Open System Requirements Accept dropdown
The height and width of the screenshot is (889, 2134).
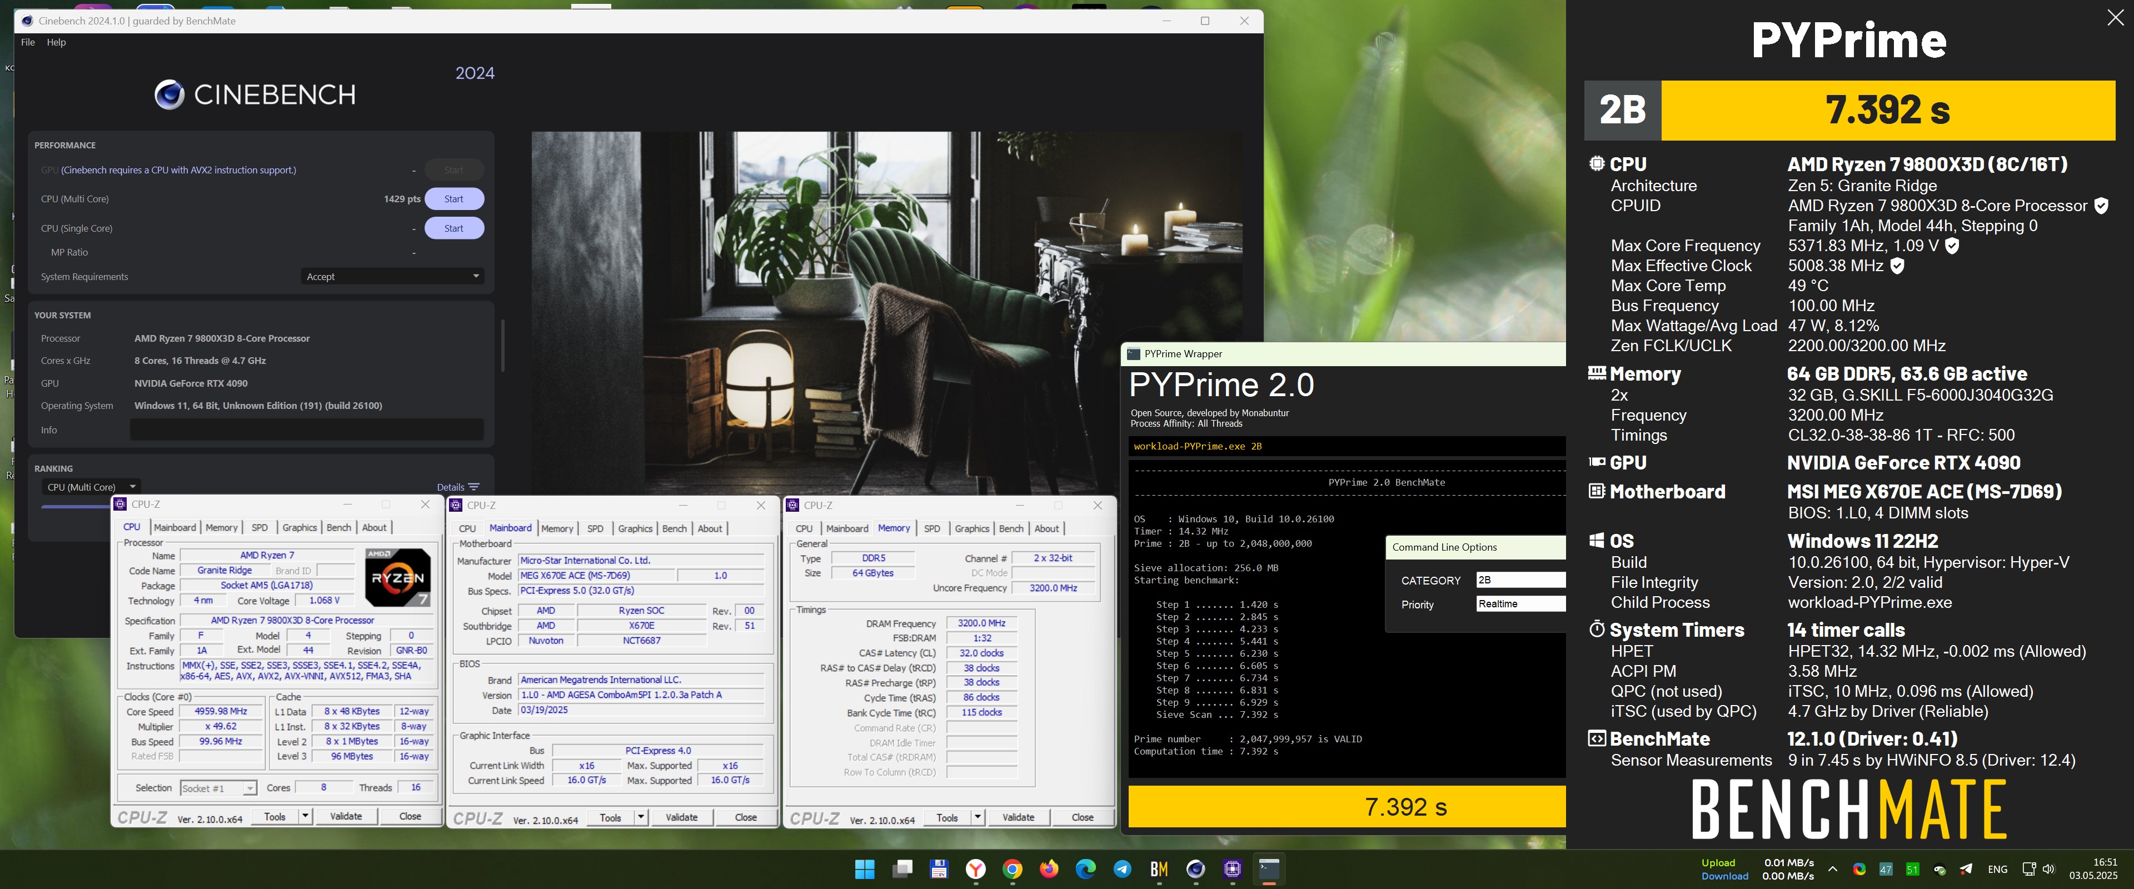392,277
